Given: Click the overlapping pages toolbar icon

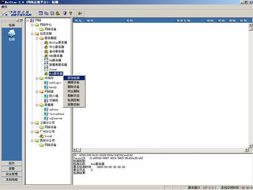Looking at the screenshot, I should coord(47,13).
